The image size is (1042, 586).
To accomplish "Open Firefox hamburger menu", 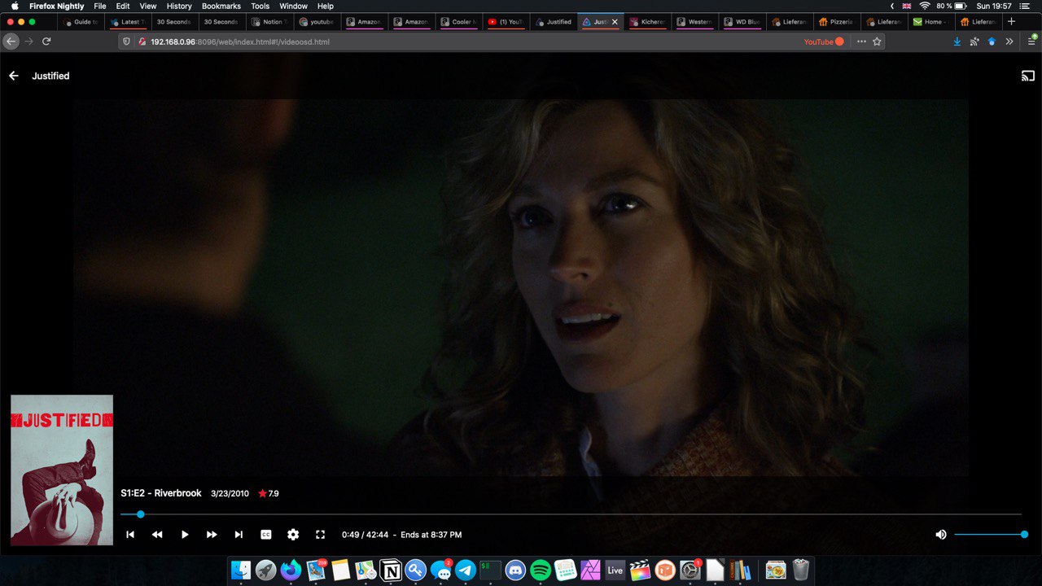I will point(1031,42).
